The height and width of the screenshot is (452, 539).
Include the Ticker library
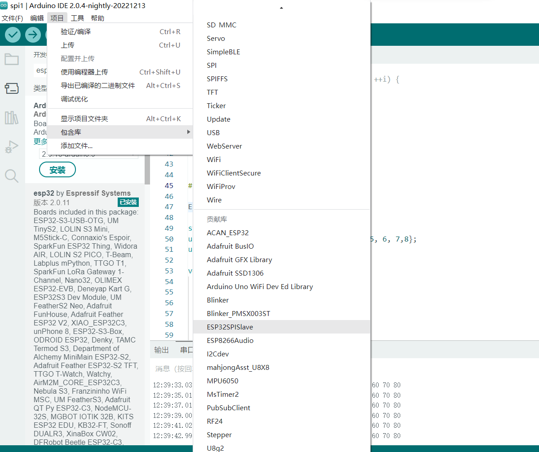(282, 106)
